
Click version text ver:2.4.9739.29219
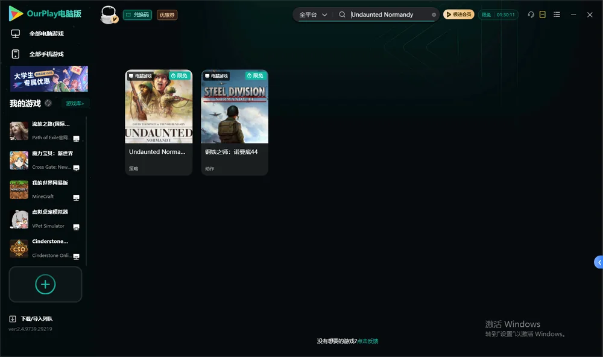(30, 329)
